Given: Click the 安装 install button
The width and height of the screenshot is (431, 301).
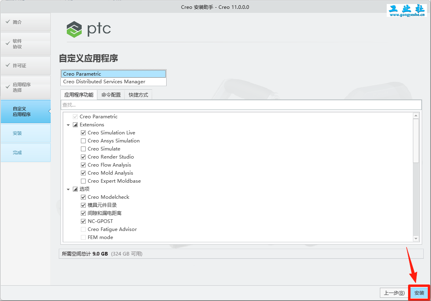Looking at the screenshot, I should click(x=419, y=293).
